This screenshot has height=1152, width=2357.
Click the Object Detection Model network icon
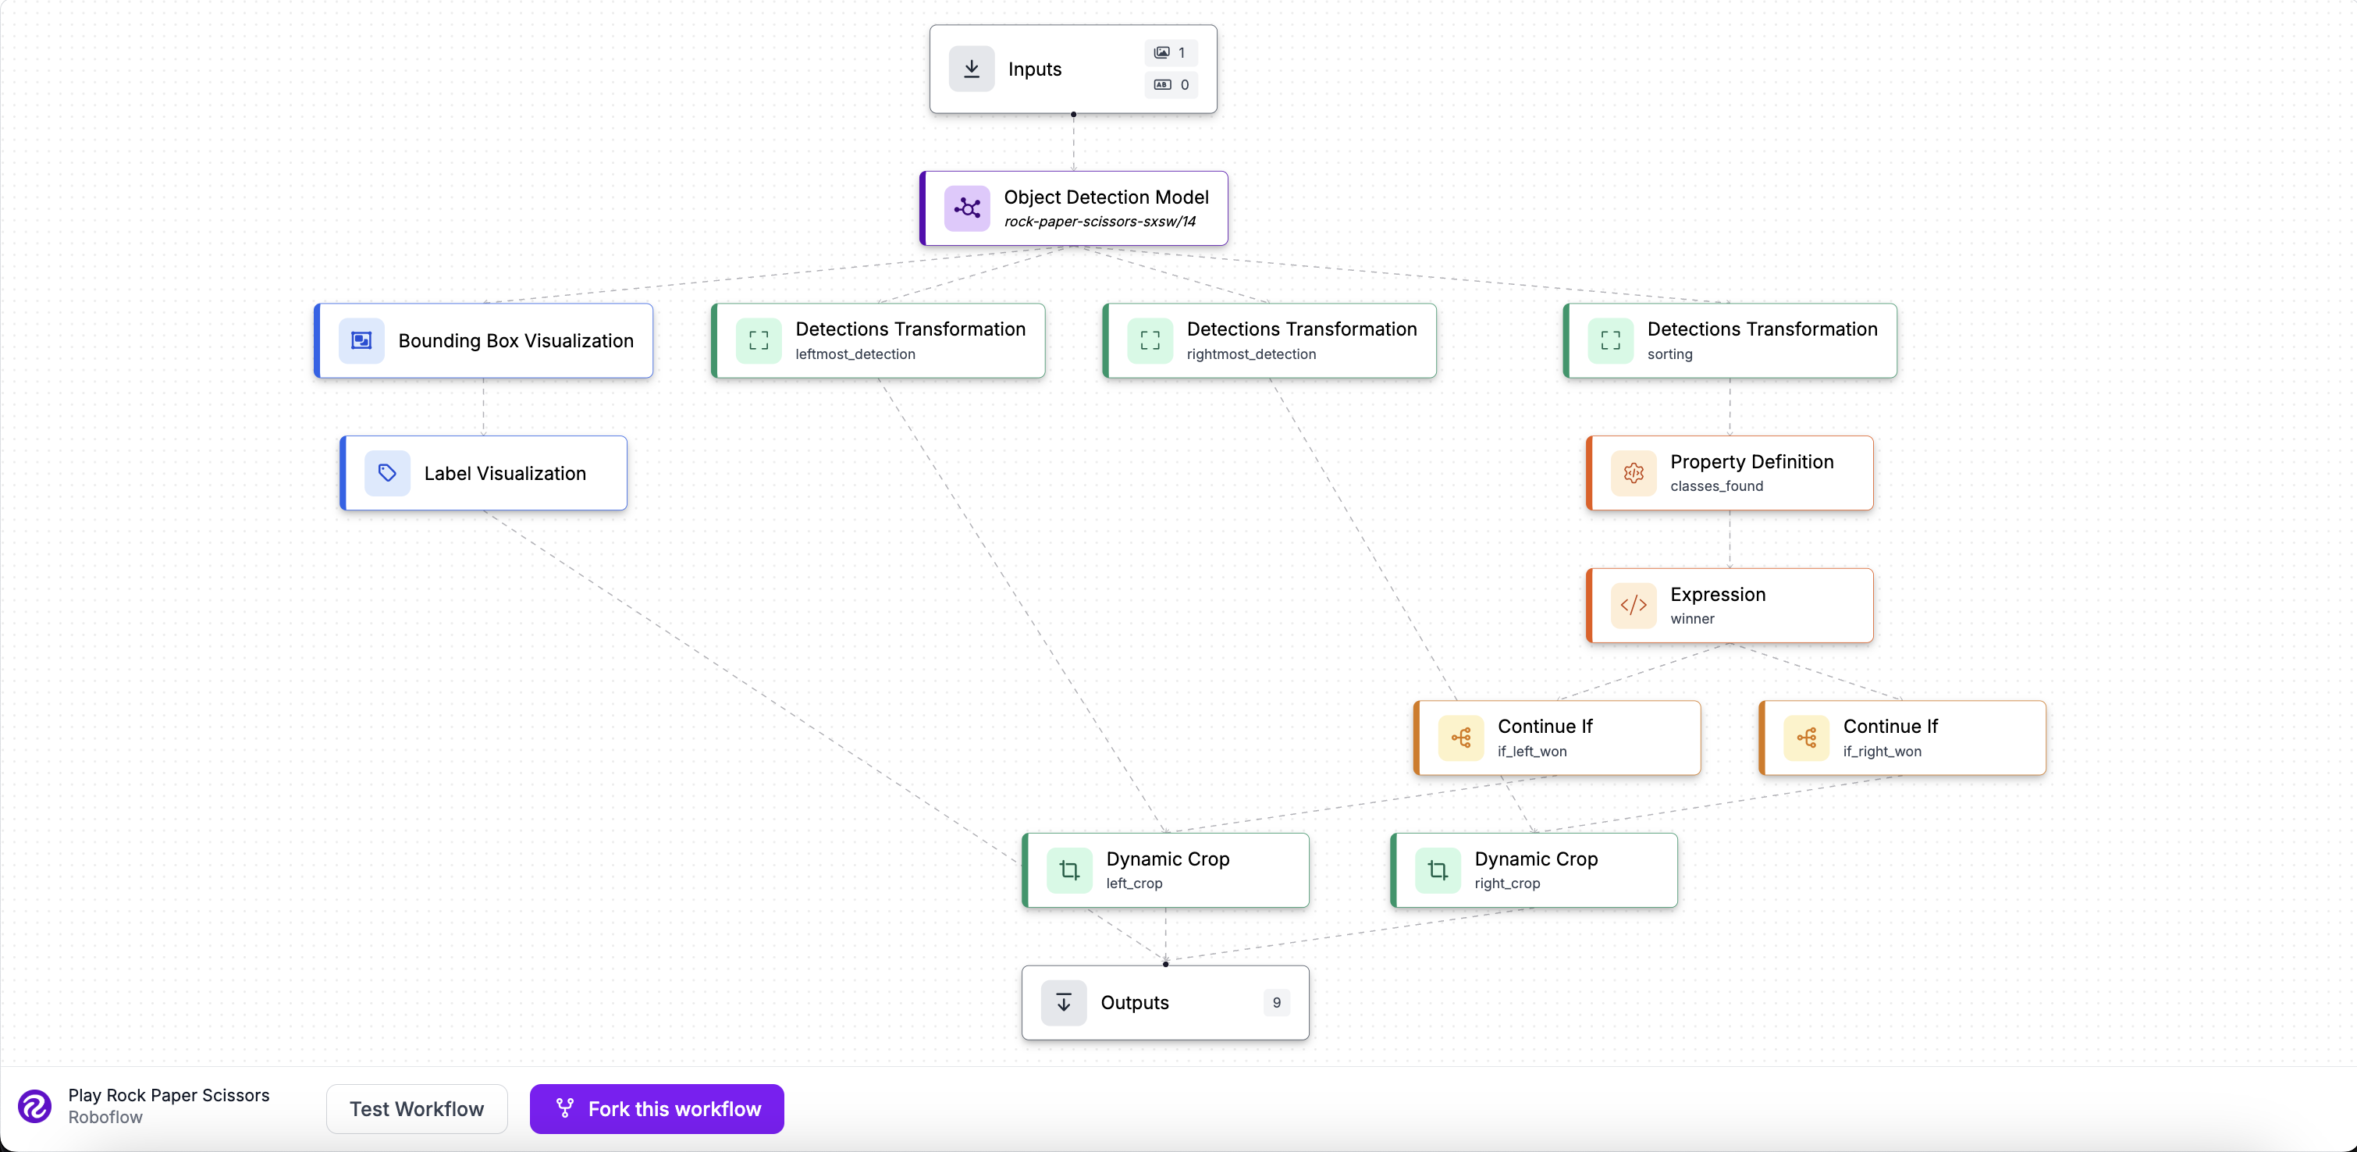coord(966,208)
